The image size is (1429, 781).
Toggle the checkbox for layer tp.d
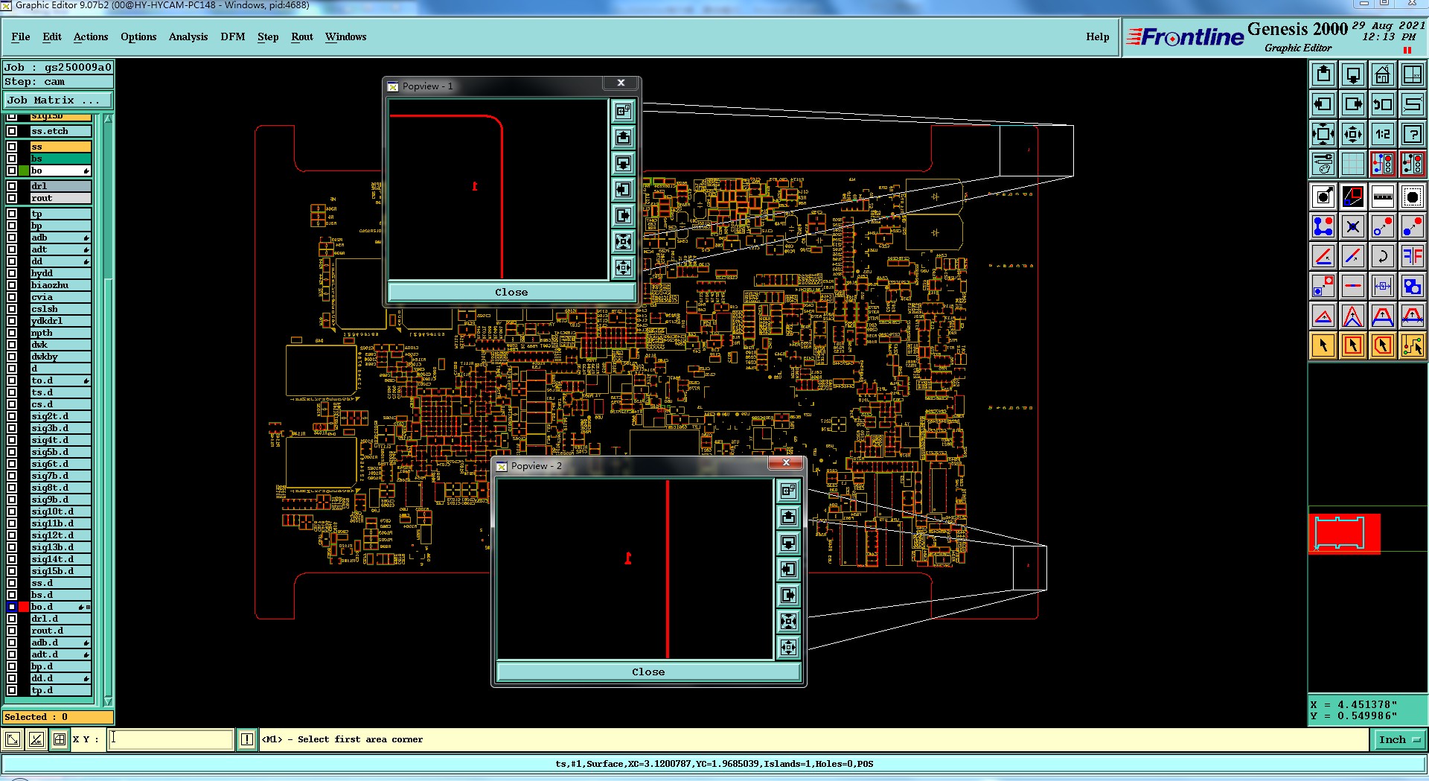click(x=12, y=690)
